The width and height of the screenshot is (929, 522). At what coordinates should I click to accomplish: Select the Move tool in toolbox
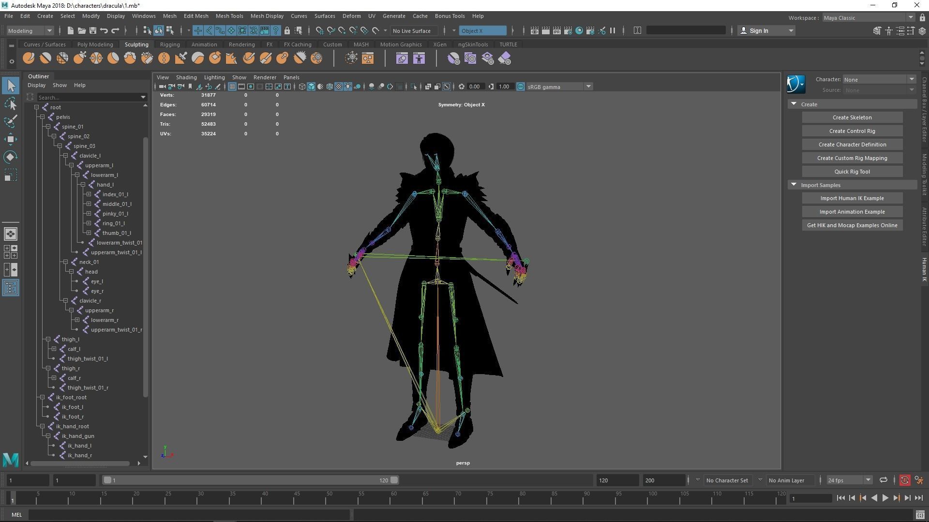pos(11,139)
